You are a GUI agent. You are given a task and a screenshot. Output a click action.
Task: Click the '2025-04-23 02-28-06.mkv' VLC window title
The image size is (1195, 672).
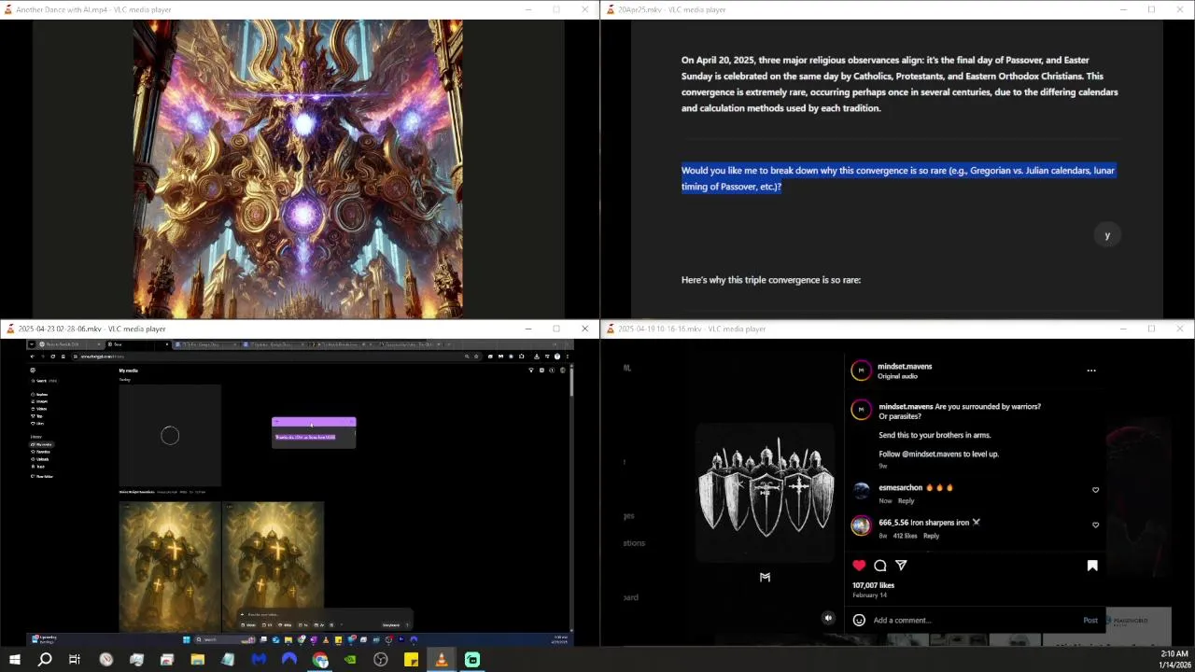pyautogui.click(x=91, y=329)
